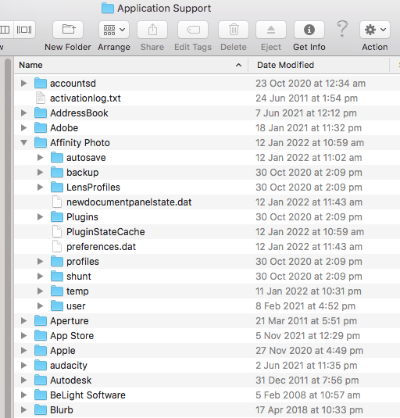Select the backup folder name
Viewport: 400px width, 418px height.
click(x=83, y=173)
